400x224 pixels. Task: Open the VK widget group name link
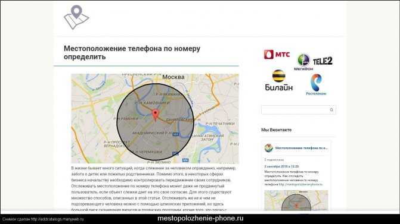[x=301, y=148]
